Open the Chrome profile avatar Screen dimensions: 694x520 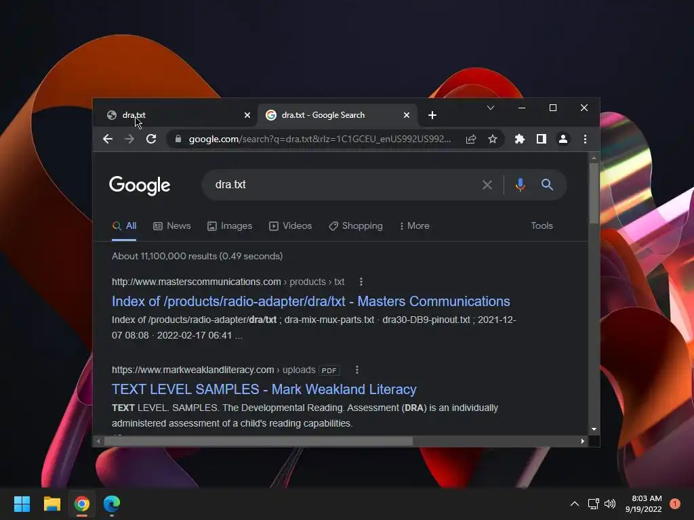563,139
